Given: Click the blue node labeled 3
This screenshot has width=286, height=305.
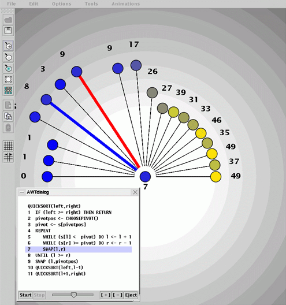Looking at the screenshot, I should pos(60,84).
